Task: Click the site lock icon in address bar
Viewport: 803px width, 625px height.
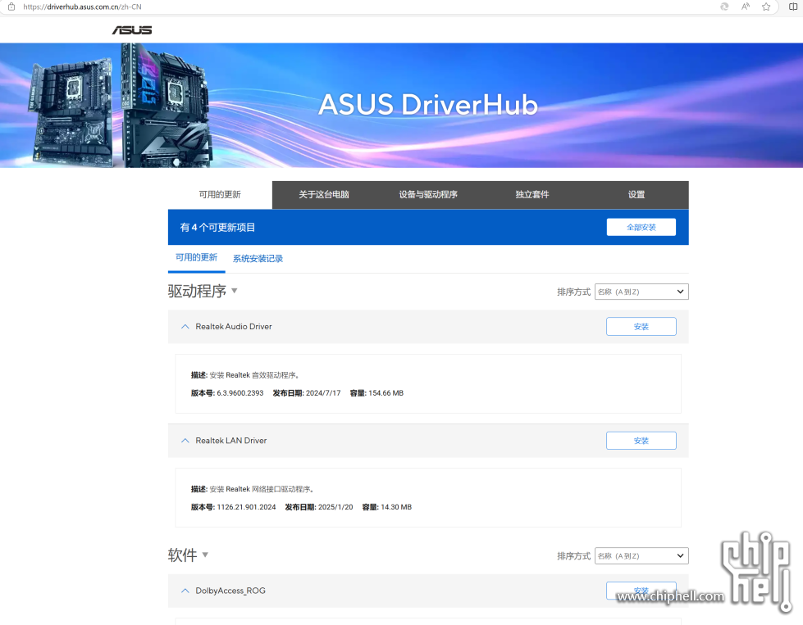Action: click(11, 7)
